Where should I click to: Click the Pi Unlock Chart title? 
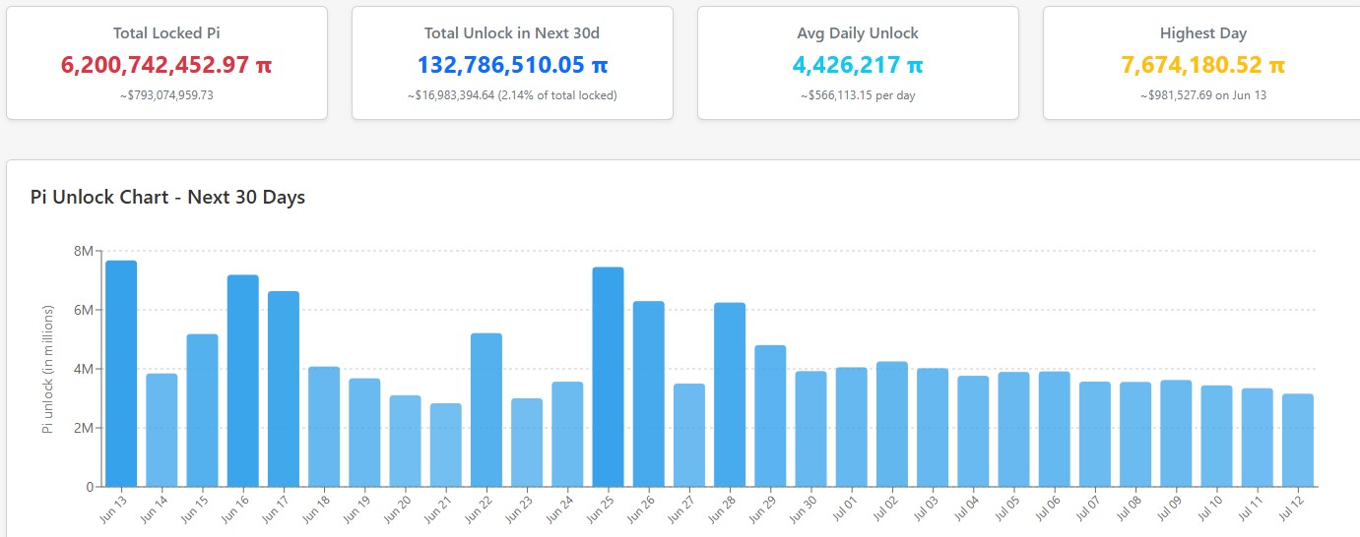[x=168, y=197]
